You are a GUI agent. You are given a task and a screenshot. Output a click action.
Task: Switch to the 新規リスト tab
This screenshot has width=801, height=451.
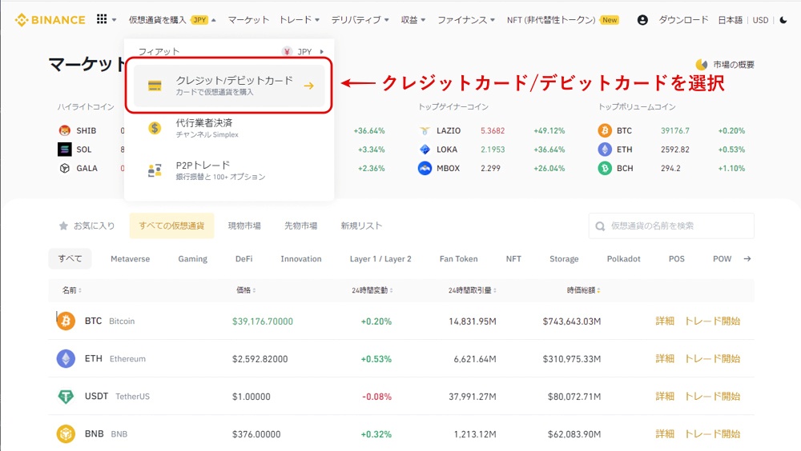pos(361,225)
